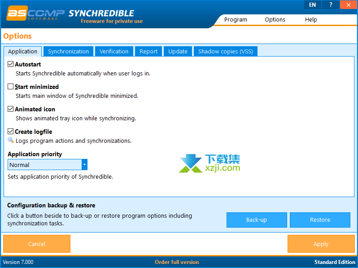Click the Shows animated tray icon description
Image resolution: width=358 pixels, height=268 pixels.
coord(76,119)
